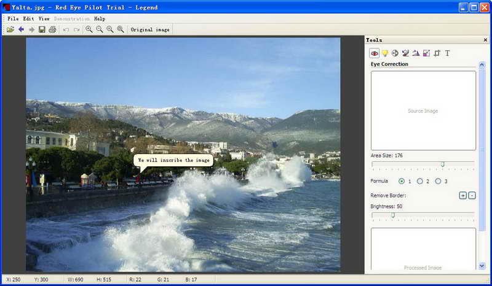
Task: Click the third magnifier zoom icon
Action: (110, 29)
